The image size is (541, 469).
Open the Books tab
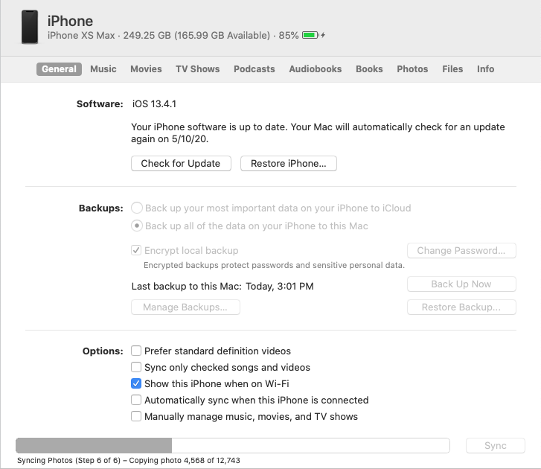click(x=369, y=69)
